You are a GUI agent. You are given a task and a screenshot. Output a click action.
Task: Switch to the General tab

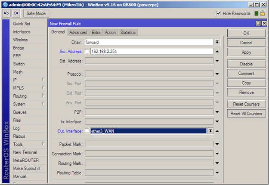pyautogui.click(x=58, y=32)
